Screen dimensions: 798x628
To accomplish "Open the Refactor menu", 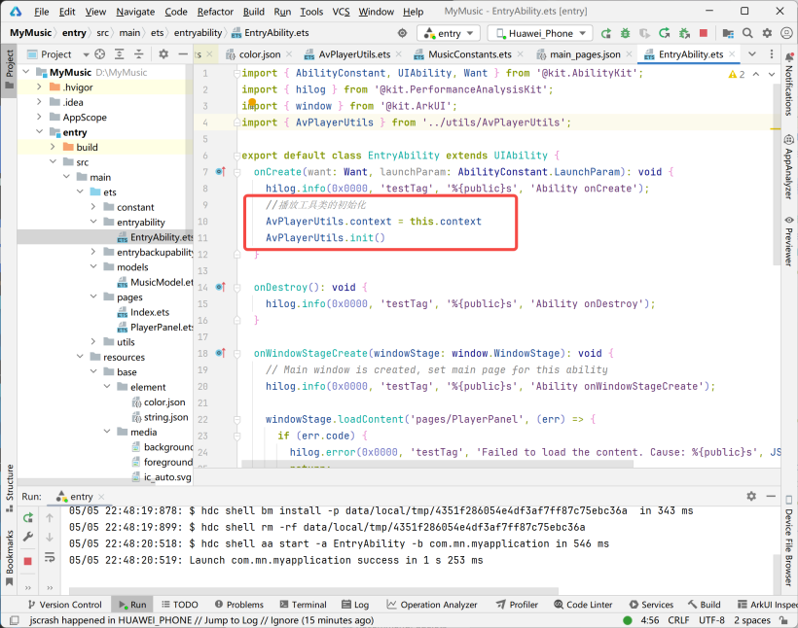I will tap(215, 12).
